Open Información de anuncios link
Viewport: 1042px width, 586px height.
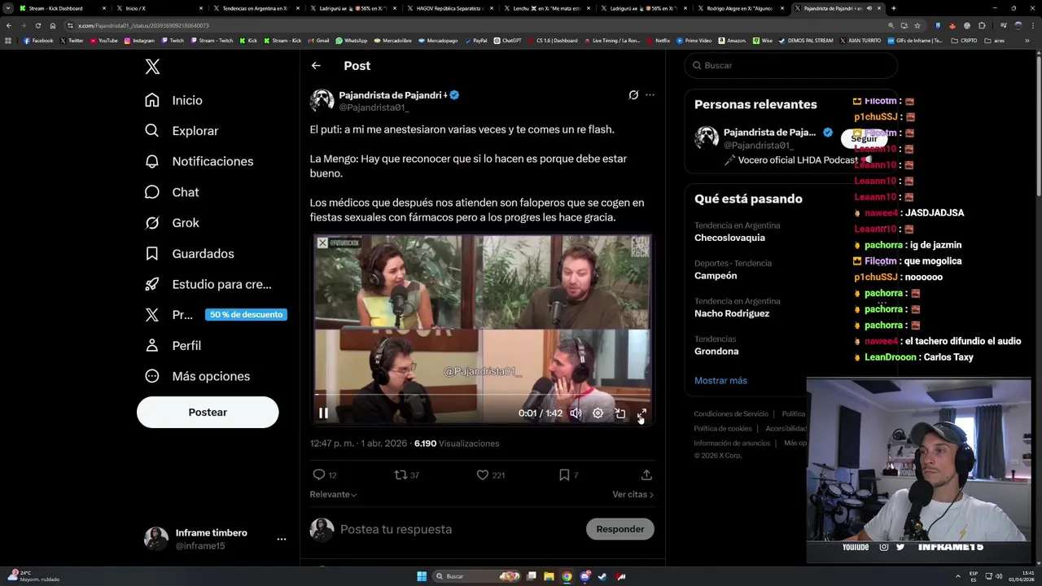732,444
